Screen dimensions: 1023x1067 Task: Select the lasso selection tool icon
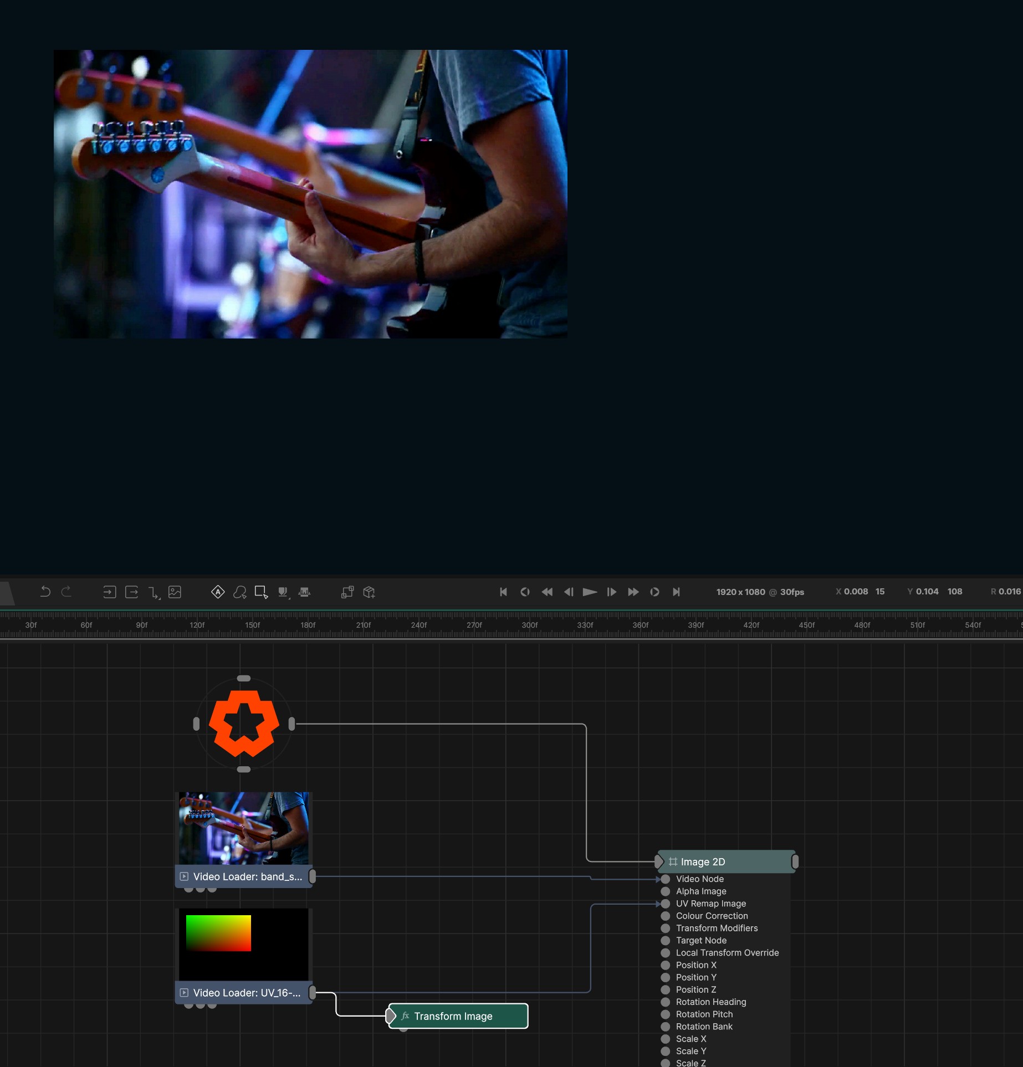click(239, 592)
